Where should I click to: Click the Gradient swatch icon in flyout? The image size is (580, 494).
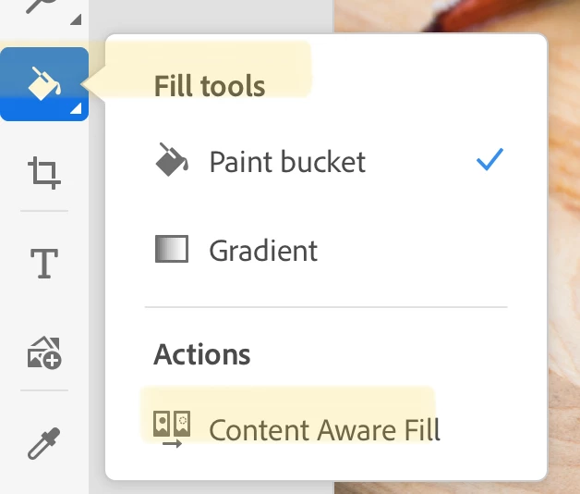(172, 249)
